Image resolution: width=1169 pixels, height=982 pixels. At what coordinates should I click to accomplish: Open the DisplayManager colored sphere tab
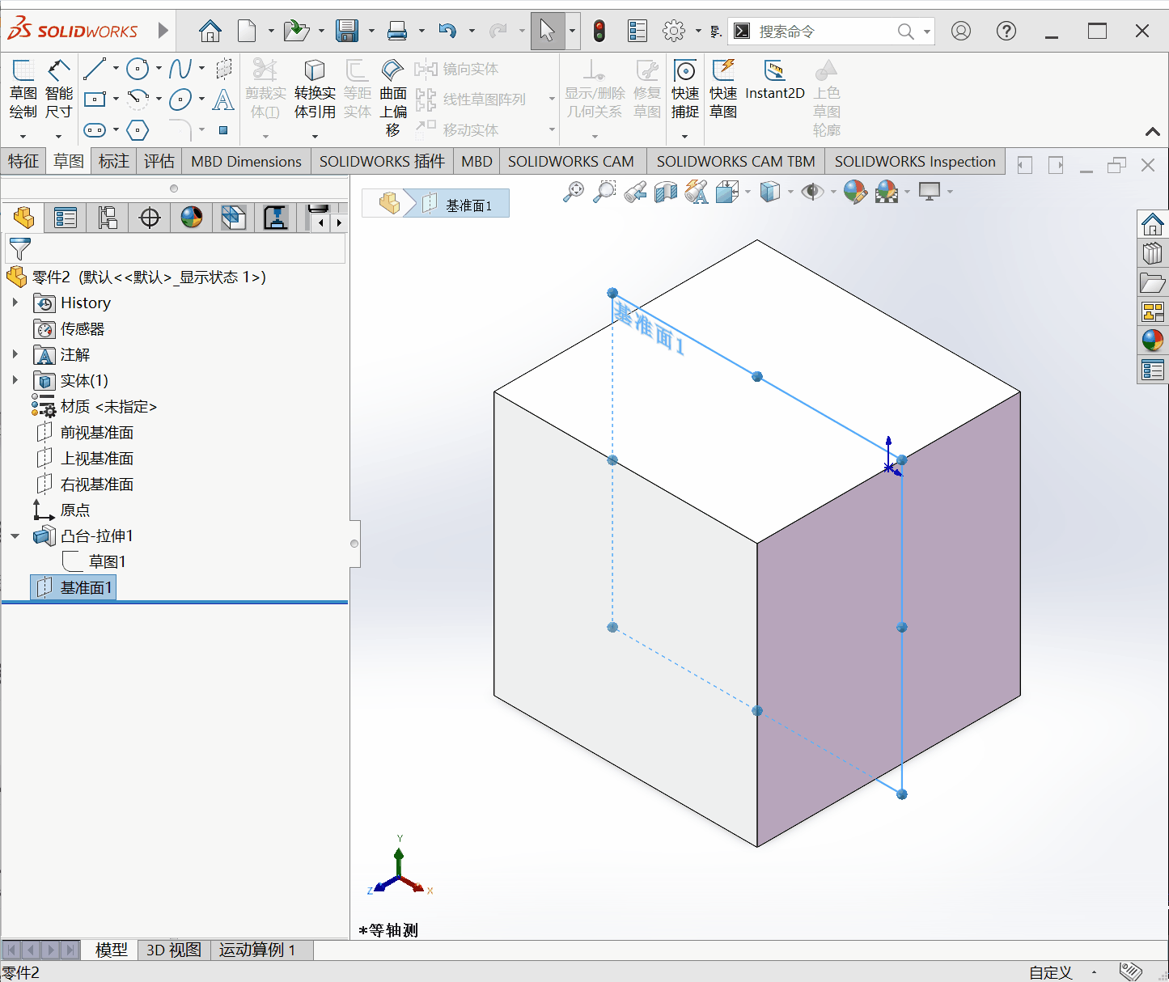pos(192,218)
